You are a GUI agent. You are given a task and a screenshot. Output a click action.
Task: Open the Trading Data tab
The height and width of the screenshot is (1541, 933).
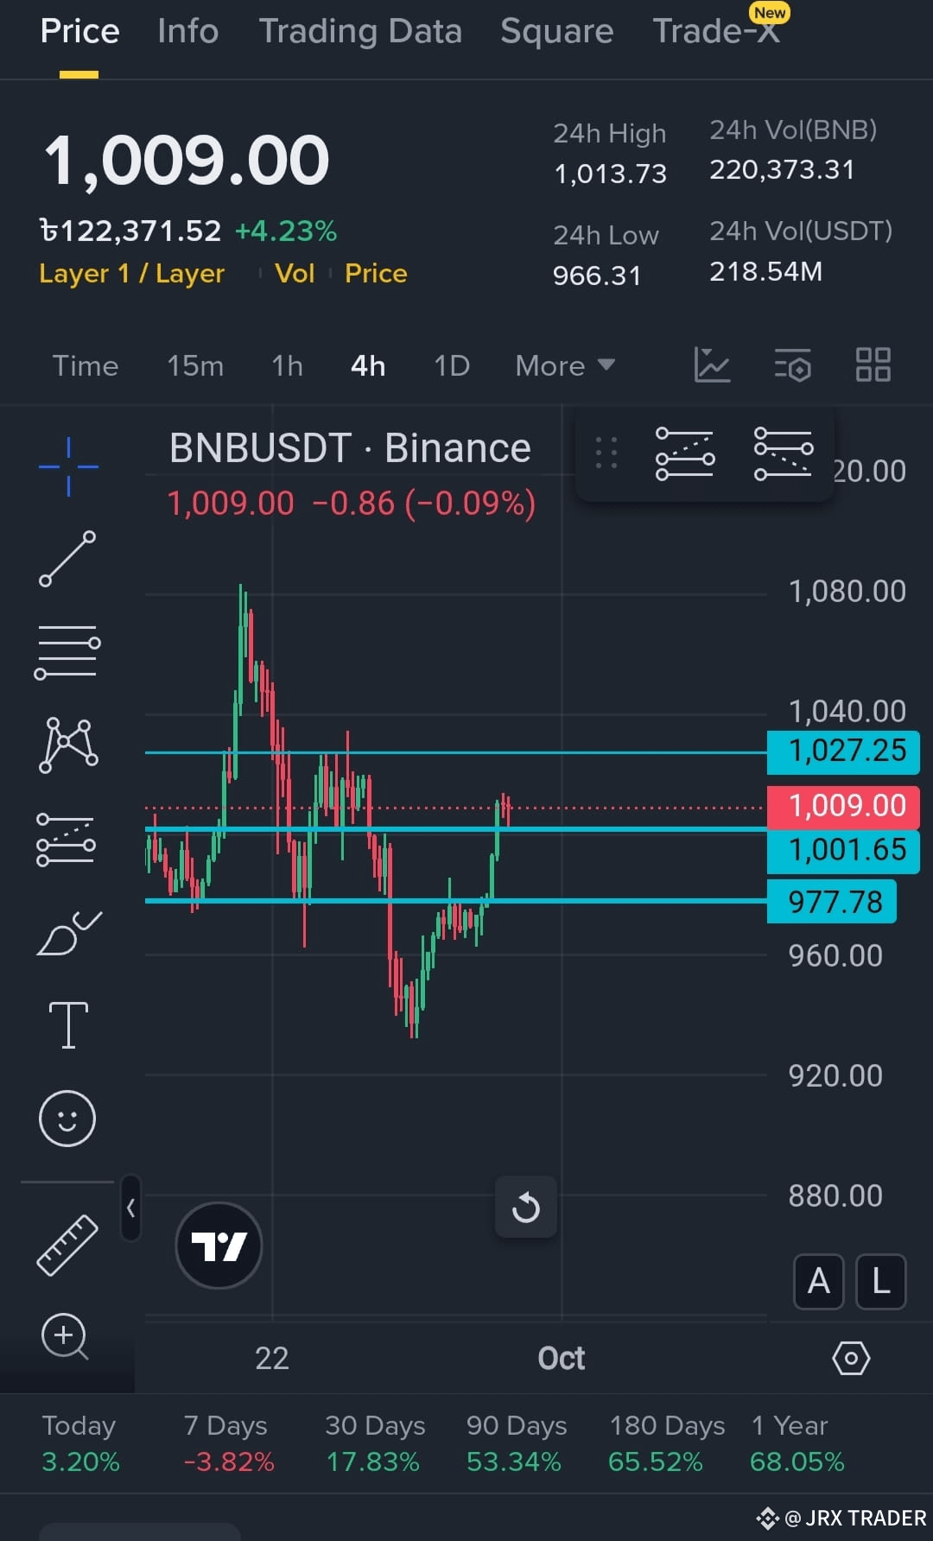tap(360, 31)
